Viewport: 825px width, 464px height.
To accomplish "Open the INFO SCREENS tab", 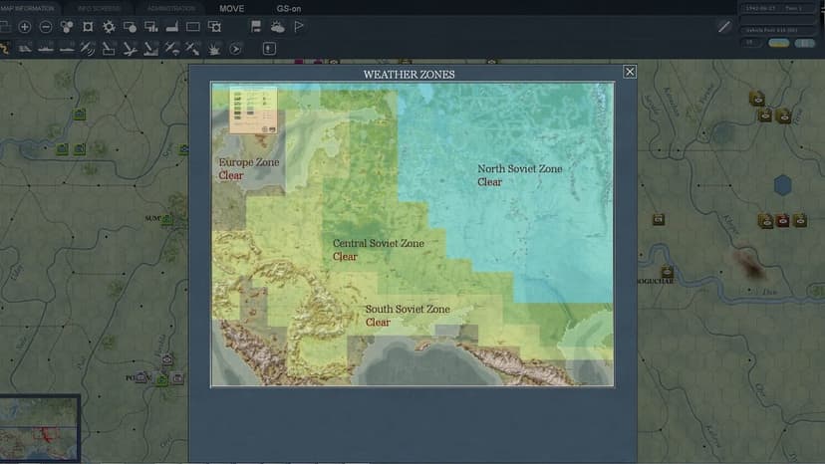I will point(99,8).
